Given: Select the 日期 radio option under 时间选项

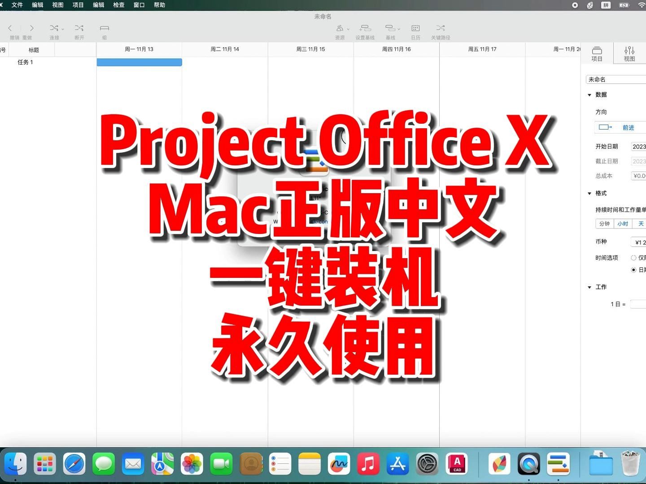Looking at the screenshot, I should (x=634, y=269).
